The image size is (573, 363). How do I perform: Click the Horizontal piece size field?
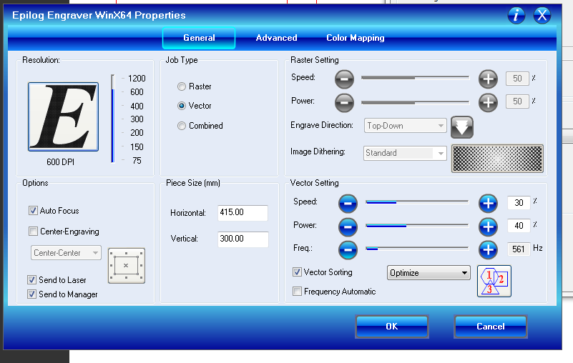click(x=243, y=212)
